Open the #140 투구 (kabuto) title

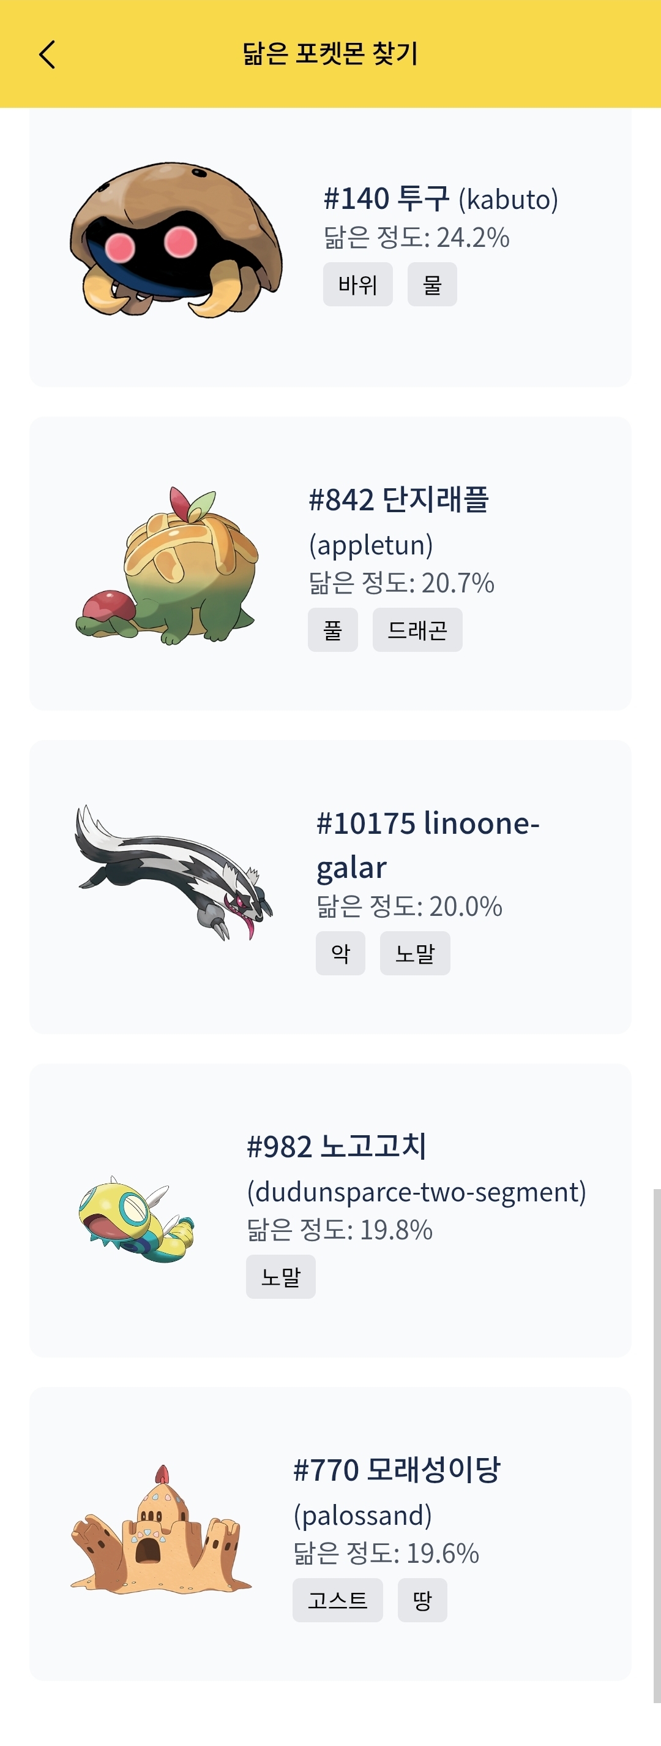440,199
